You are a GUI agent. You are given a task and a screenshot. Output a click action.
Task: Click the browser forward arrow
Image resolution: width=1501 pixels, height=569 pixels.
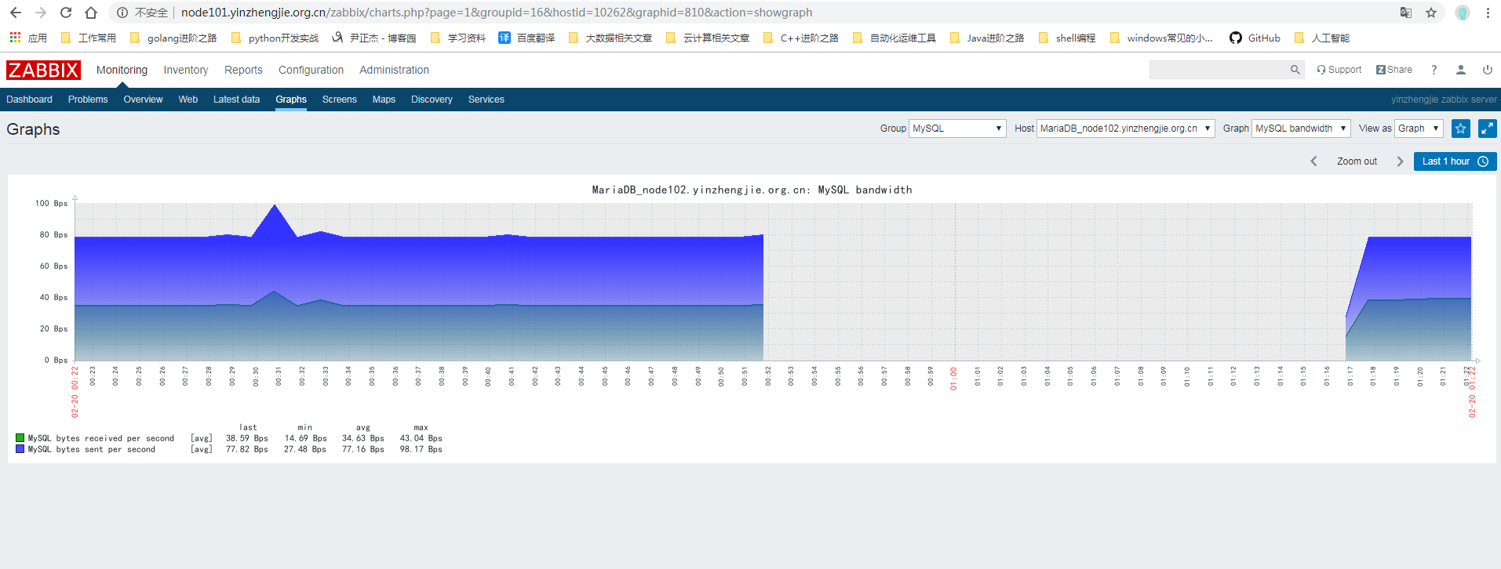coord(41,13)
